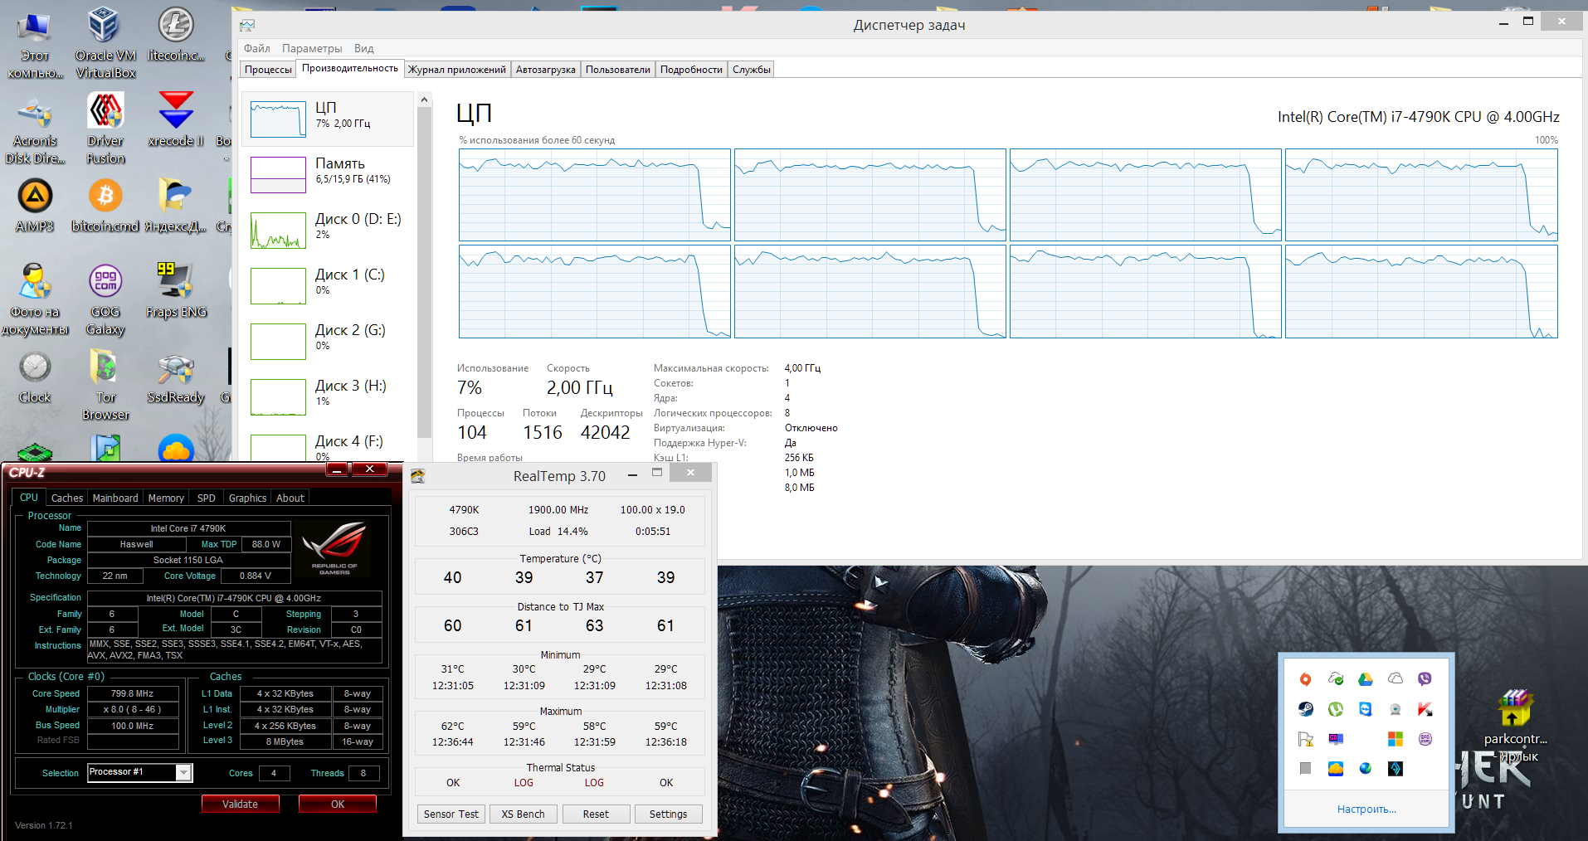Viewport: 1588px width, 841px height.
Task: Switch to the Memory tab in CPU-Z
Action: pyautogui.click(x=166, y=498)
